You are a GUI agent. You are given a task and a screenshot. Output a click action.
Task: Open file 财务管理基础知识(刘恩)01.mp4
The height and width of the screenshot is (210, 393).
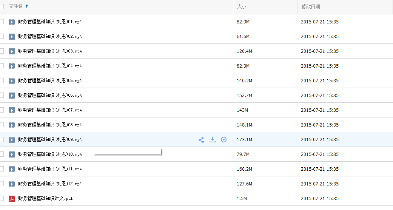(x=50, y=22)
